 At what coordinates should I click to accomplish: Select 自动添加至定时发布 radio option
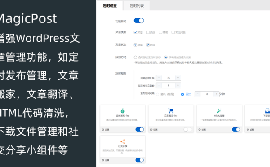pos(135,57)
